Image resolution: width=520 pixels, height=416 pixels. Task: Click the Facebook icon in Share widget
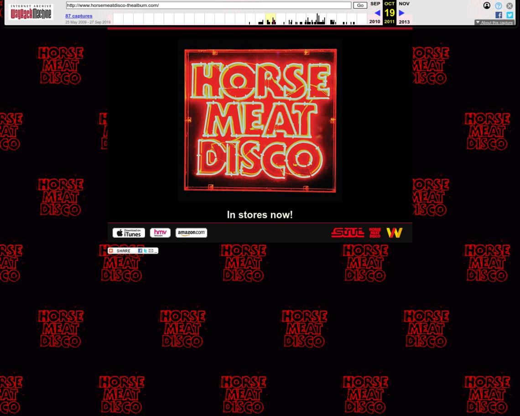140,251
